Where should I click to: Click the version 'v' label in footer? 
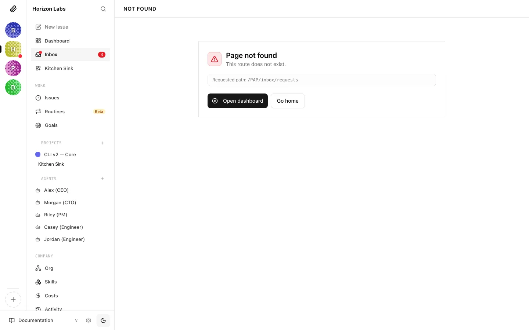pyautogui.click(x=76, y=320)
